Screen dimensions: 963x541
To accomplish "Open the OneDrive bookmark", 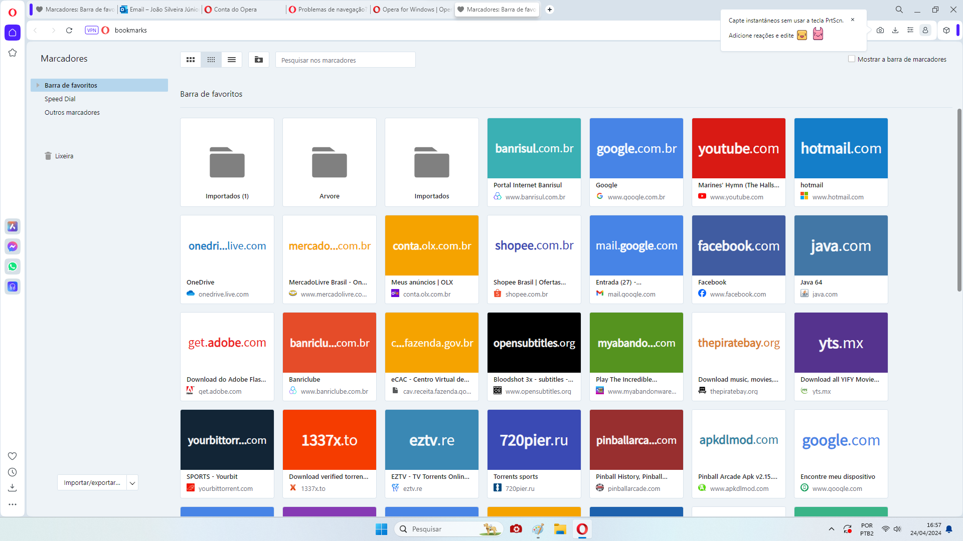I will click(227, 259).
